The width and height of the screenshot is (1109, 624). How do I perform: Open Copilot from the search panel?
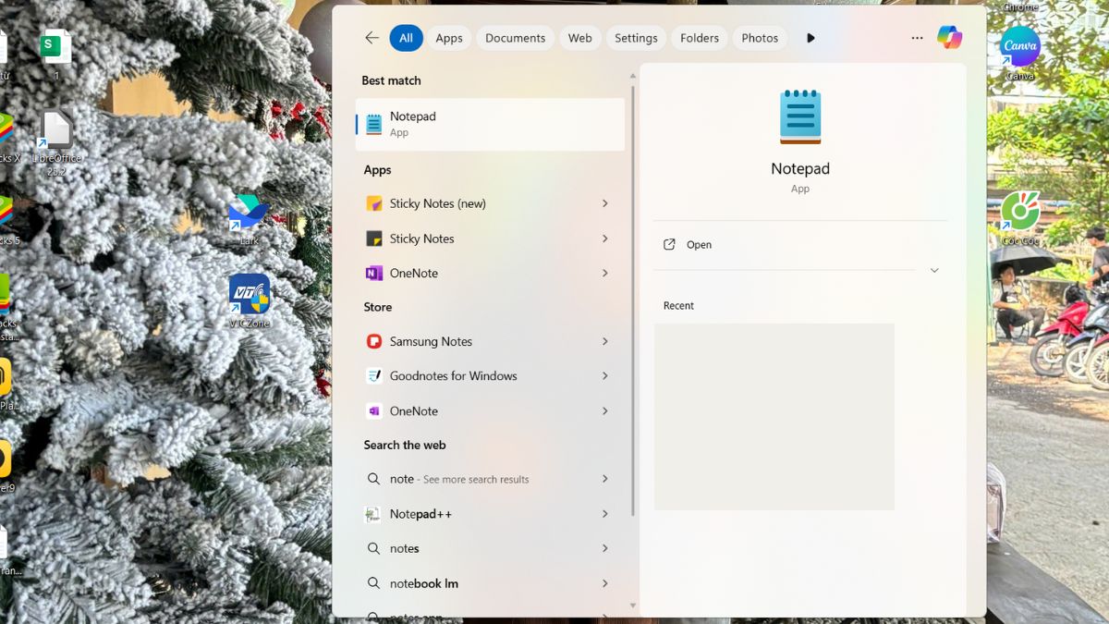[x=949, y=38]
